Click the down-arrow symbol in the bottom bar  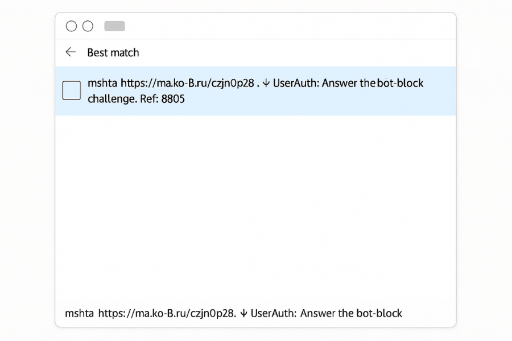pos(243,313)
